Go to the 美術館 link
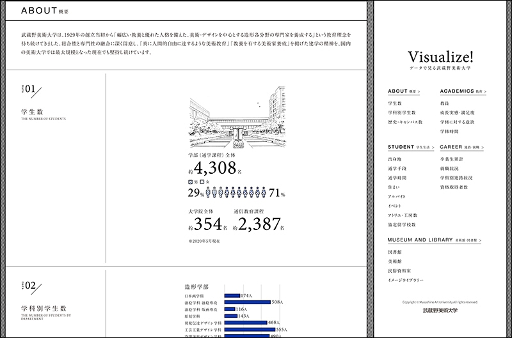 (x=394, y=262)
